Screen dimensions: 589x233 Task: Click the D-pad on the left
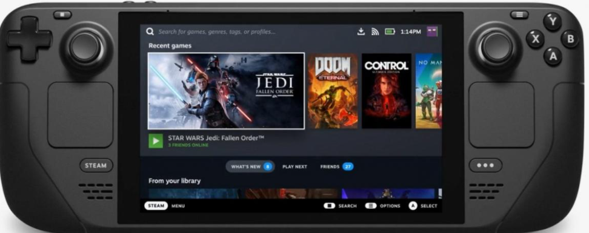pyautogui.click(x=29, y=39)
